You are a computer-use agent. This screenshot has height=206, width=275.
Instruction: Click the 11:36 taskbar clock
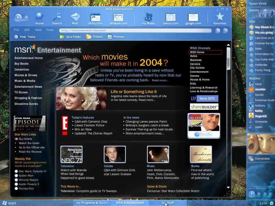click(263, 203)
